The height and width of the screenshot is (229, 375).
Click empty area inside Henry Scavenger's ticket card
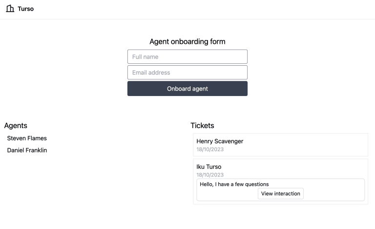point(306,145)
